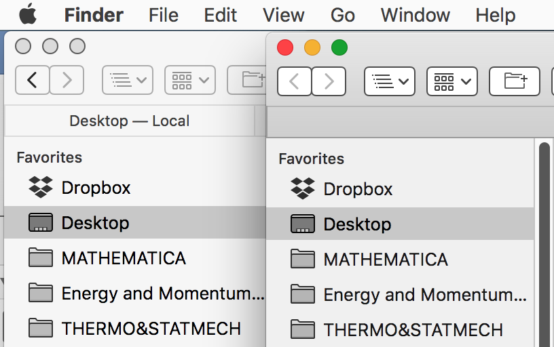Create new folder in front Finder window
The image size is (554, 347).
point(515,81)
